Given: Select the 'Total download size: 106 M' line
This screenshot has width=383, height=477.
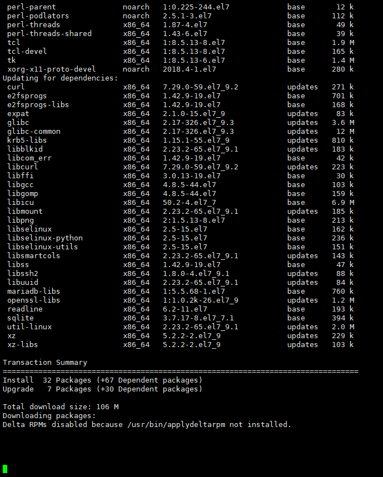Looking at the screenshot, I should pyautogui.click(x=61, y=406).
